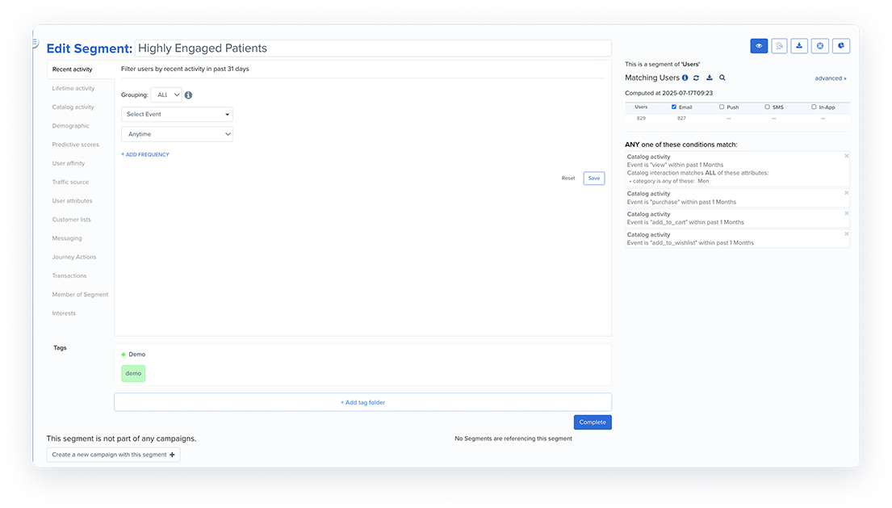
Task: Click the Complete button
Action: pos(593,422)
